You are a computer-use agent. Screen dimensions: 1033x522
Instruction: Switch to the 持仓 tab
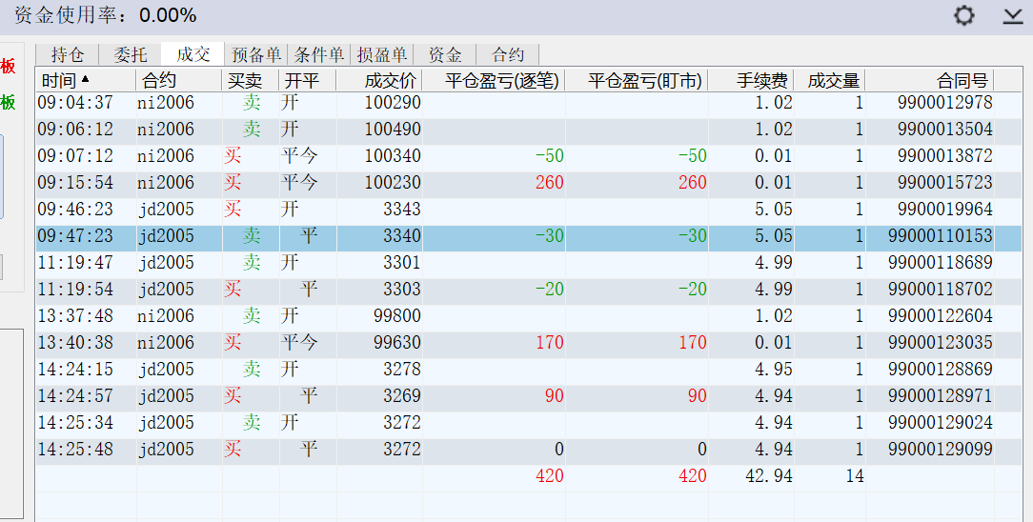pos(68,54)
